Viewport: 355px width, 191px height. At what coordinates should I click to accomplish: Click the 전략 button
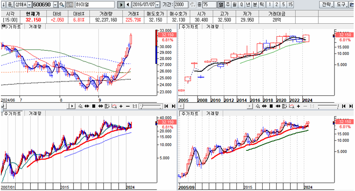click(x=327, y=4)
